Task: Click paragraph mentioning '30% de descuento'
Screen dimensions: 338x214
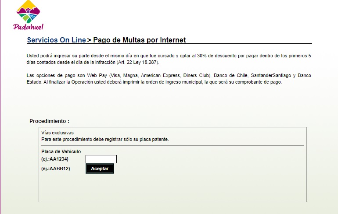Action: click(169, 59)
